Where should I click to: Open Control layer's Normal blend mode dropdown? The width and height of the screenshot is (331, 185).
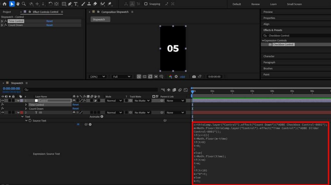[x=114, y=100]
